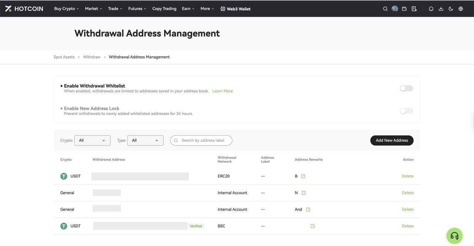Click the Add New Address button
This screenshot has width=474, height=246.
[x=392, y=141]
